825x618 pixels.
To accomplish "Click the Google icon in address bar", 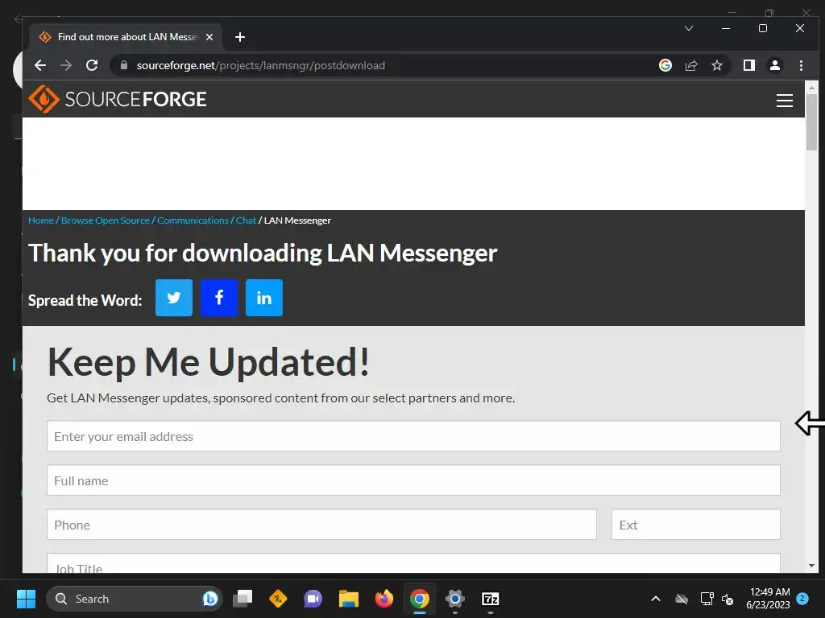I will [x=665, y=65].
